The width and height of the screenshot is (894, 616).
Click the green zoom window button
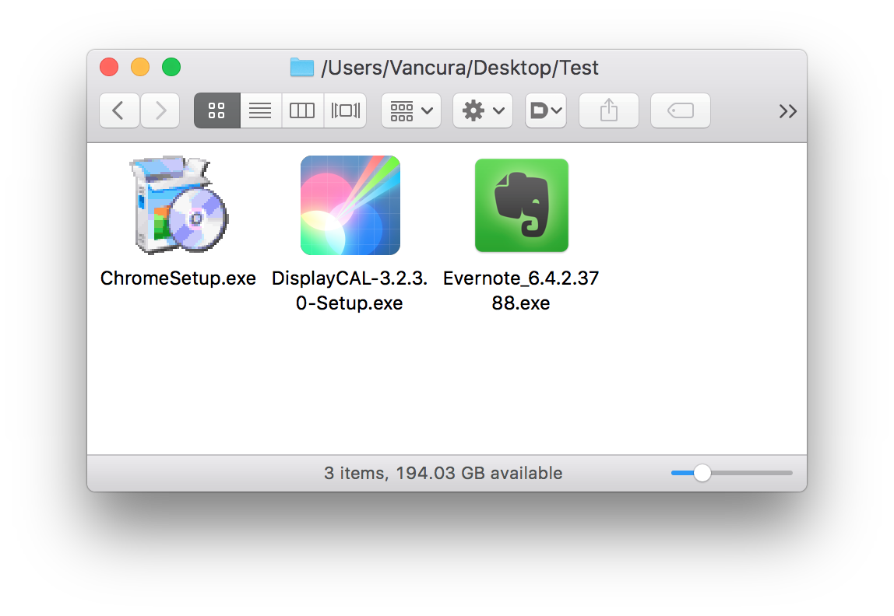click(171, 67)
